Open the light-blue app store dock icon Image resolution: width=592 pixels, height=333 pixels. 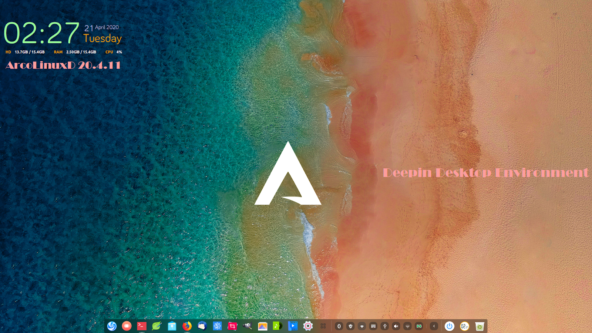point(172,326)
